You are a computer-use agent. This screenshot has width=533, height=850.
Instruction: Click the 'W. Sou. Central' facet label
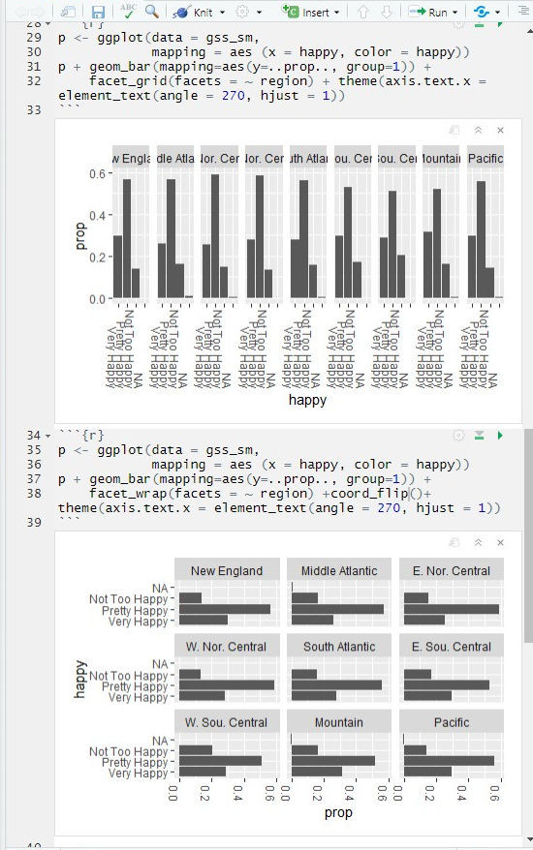click(226, 722)
